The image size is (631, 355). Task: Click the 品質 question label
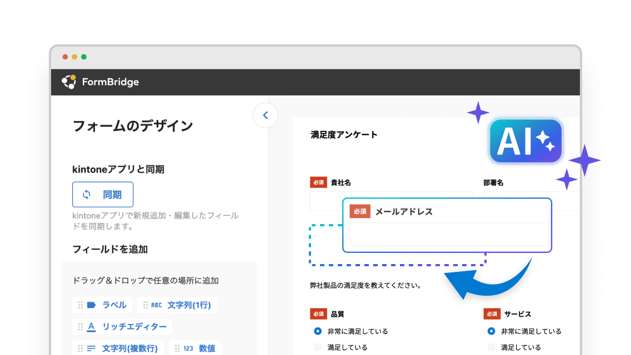[337, 314]
